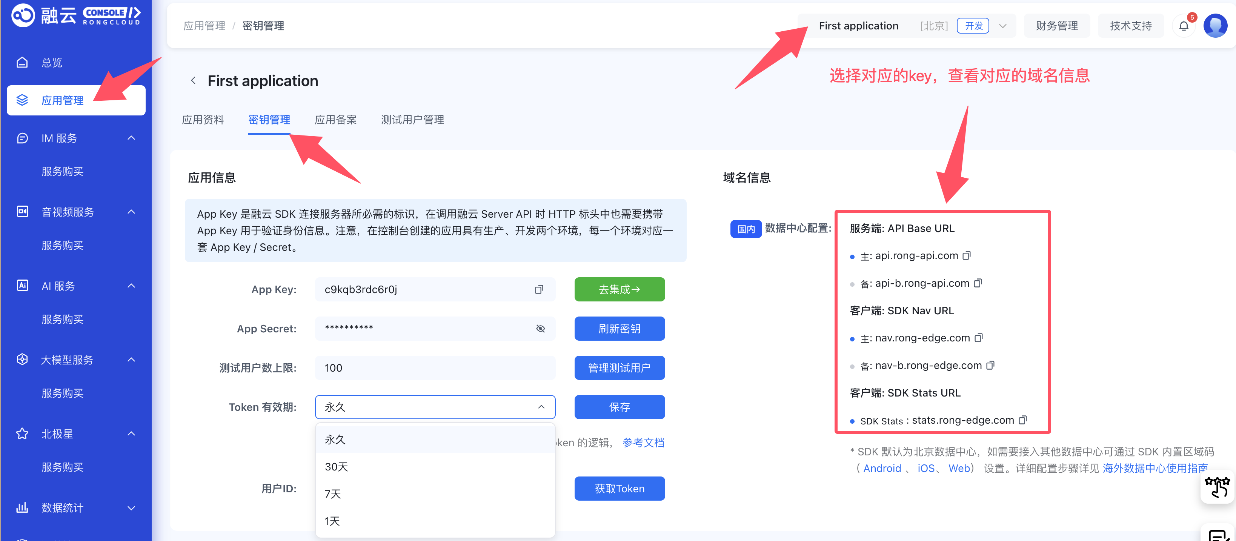
Task: Click the 获取Token button
Action: pyautogui.click(x=620, y=489)
